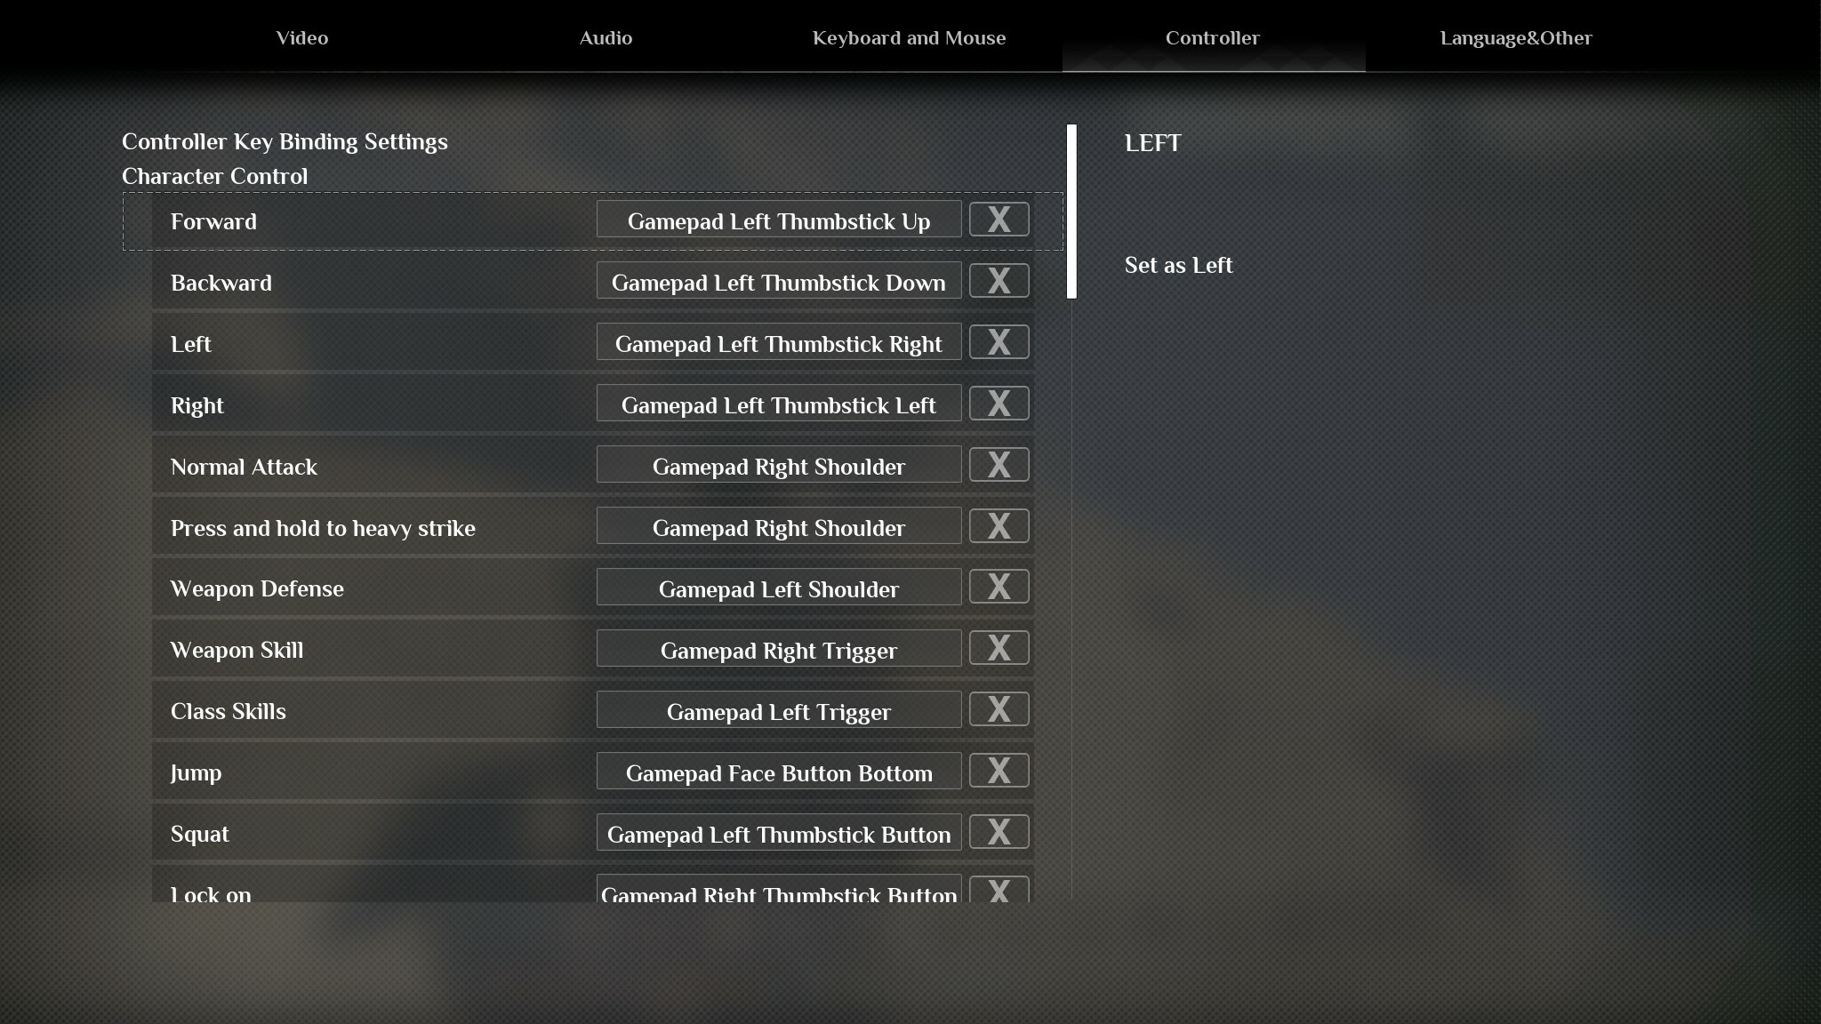
Task: Select the Squat row label
Action: point(200,834)
